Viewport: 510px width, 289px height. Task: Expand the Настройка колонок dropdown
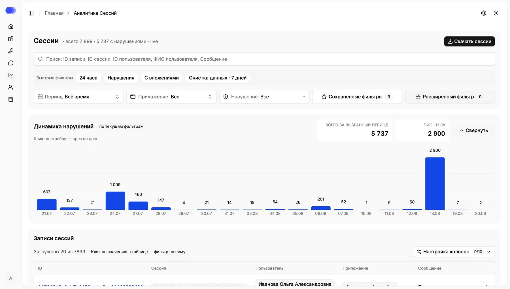click(454, 252)
